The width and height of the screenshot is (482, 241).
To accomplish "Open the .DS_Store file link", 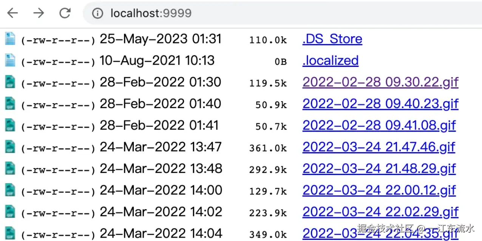I will [x=332, y=39].
